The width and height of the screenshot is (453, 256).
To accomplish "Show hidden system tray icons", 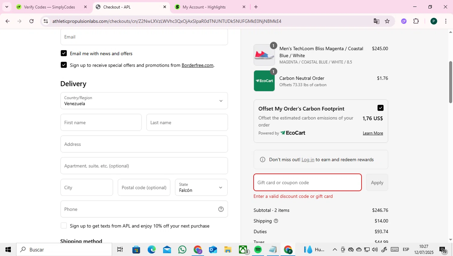I will 335,250.
